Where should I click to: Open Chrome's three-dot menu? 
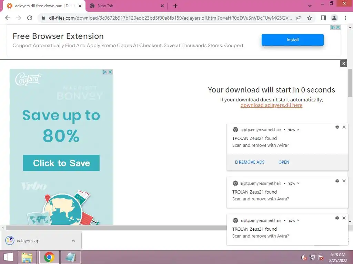pyautogui.click(x=345, y=18)
